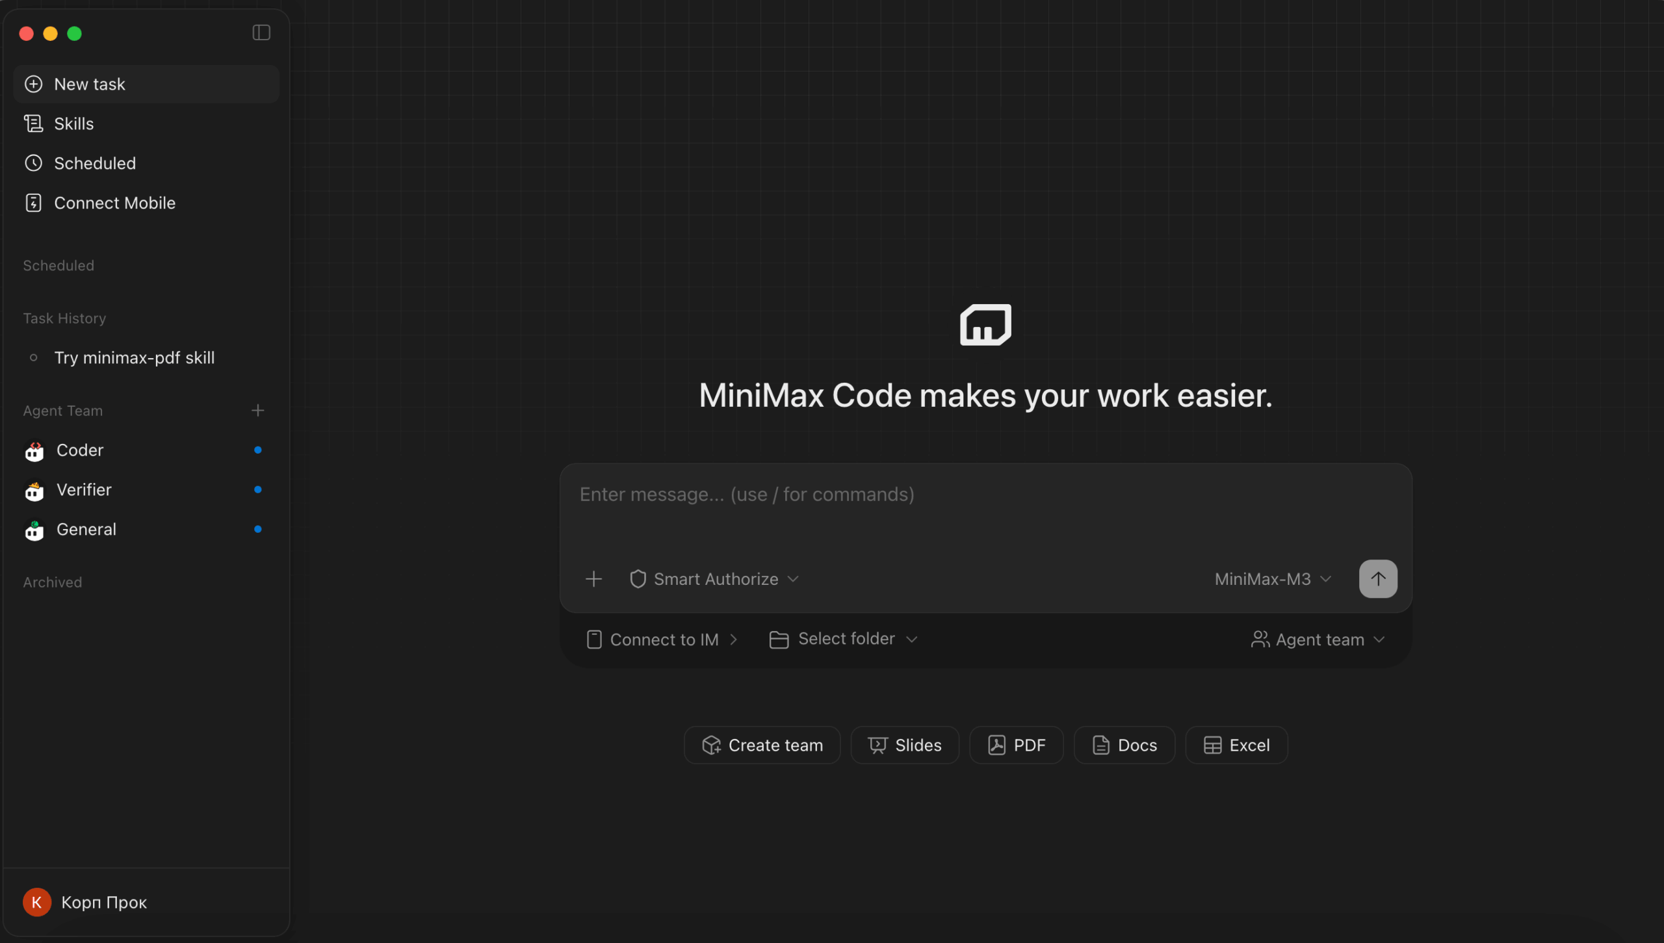Viewport: 1664px width, 943px height.
Task: Open the Try minimax-pdf skill task
Action: (146, 357)
